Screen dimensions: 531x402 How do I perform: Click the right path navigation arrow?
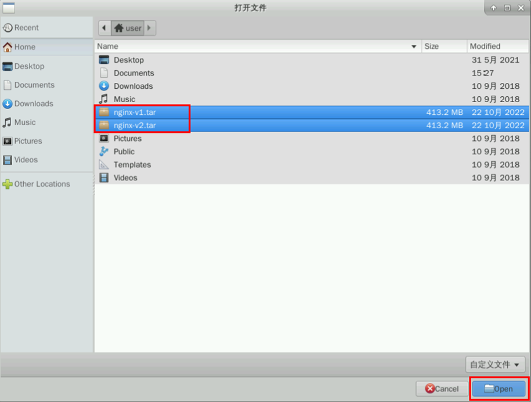(x=150, y=28)
